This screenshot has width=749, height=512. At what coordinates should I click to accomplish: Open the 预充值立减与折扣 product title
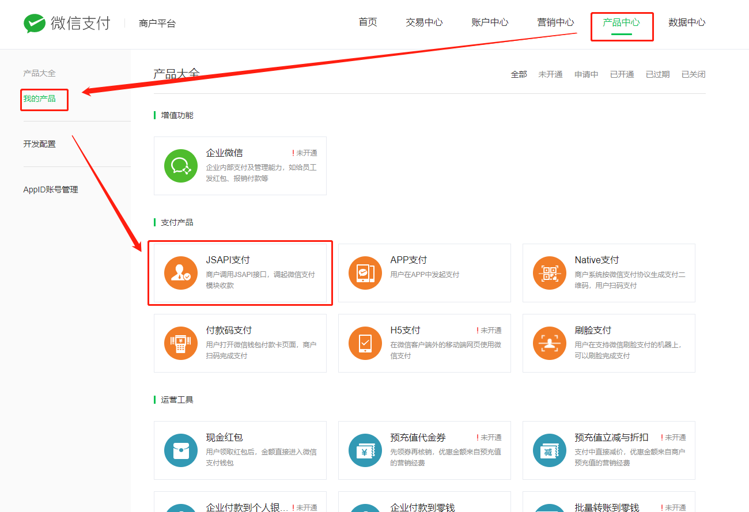(611, 437)
